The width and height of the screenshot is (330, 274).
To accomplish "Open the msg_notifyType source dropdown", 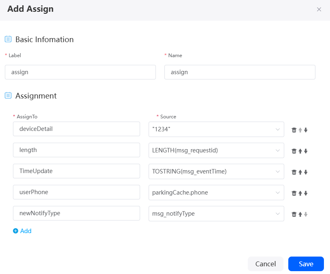I will pos(216,214).
